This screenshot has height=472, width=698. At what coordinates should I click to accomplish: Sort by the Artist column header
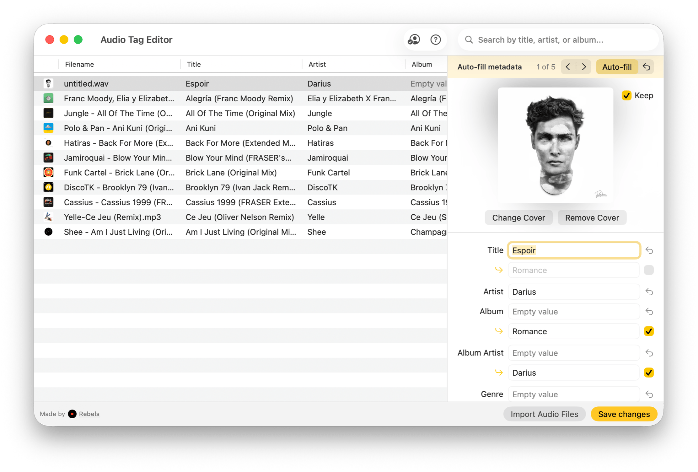pyautogui.click(x=317, y=64)
